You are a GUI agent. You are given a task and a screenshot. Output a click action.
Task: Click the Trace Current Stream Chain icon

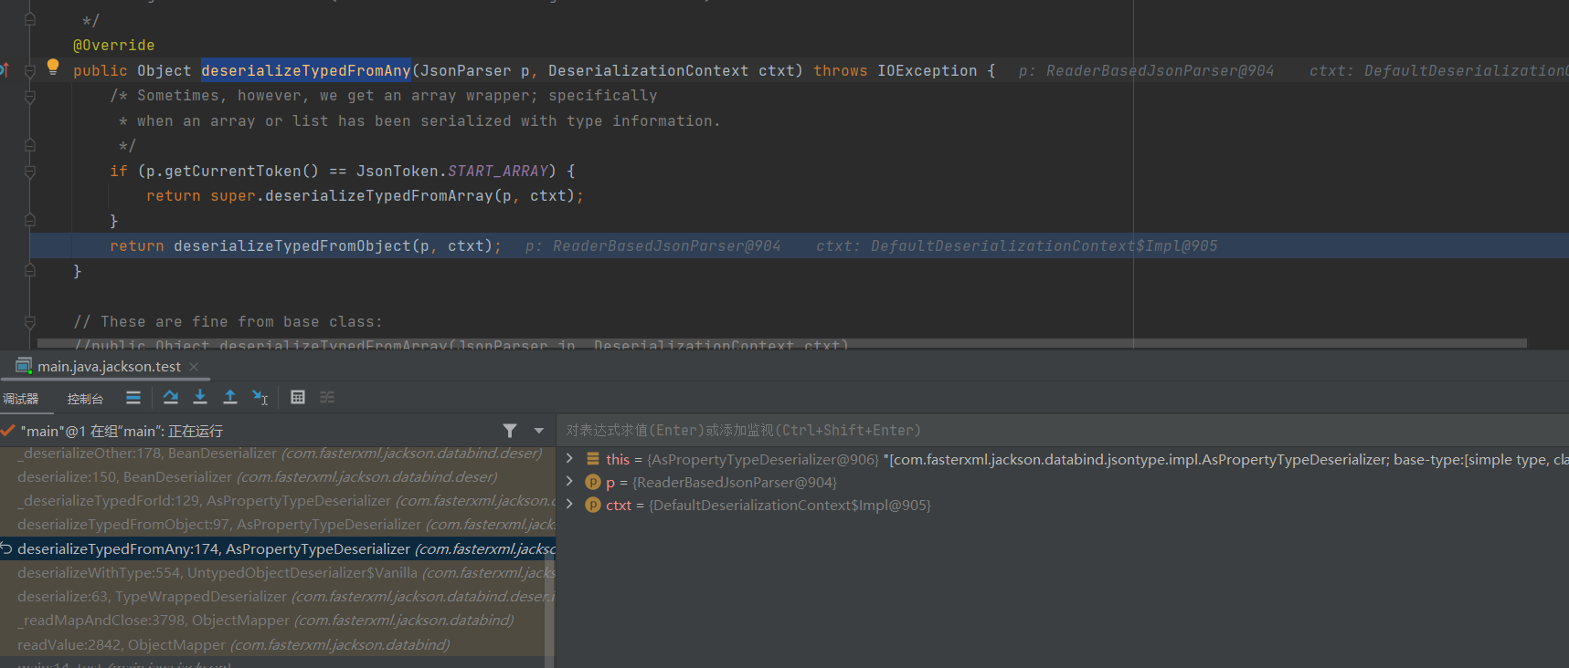[327, 397]
